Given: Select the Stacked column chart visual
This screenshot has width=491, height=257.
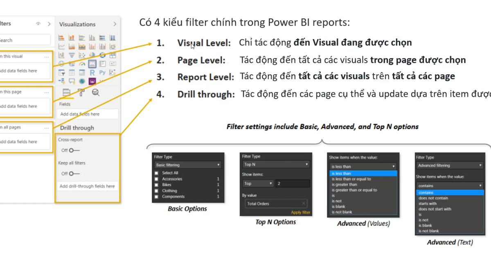Looking at the screenshot, I should [72, 38].
